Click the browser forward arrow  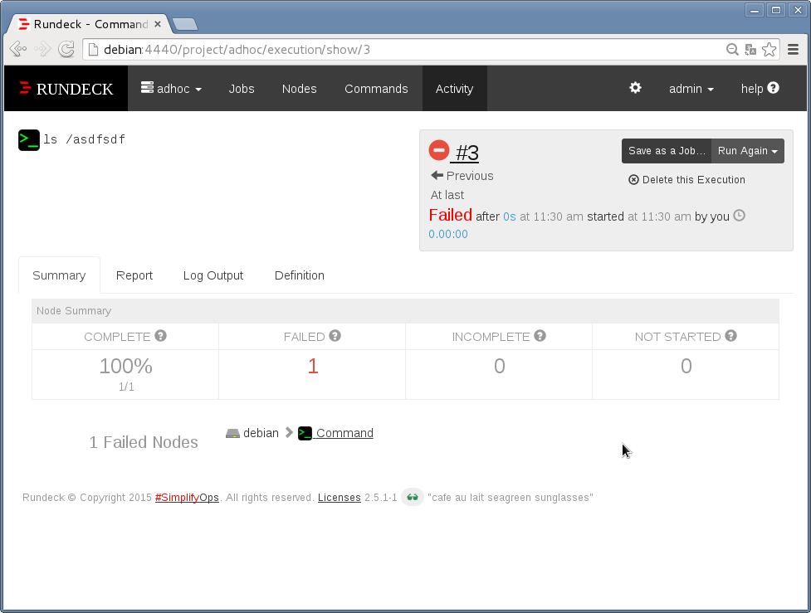(x=42, y=49)
